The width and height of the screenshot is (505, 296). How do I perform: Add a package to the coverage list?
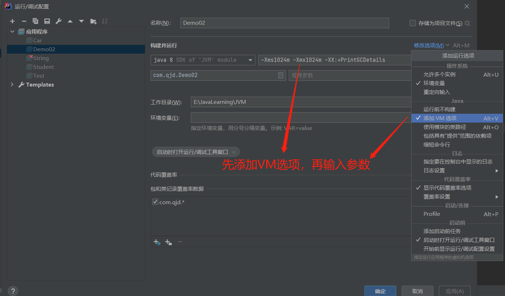point(169,242)
